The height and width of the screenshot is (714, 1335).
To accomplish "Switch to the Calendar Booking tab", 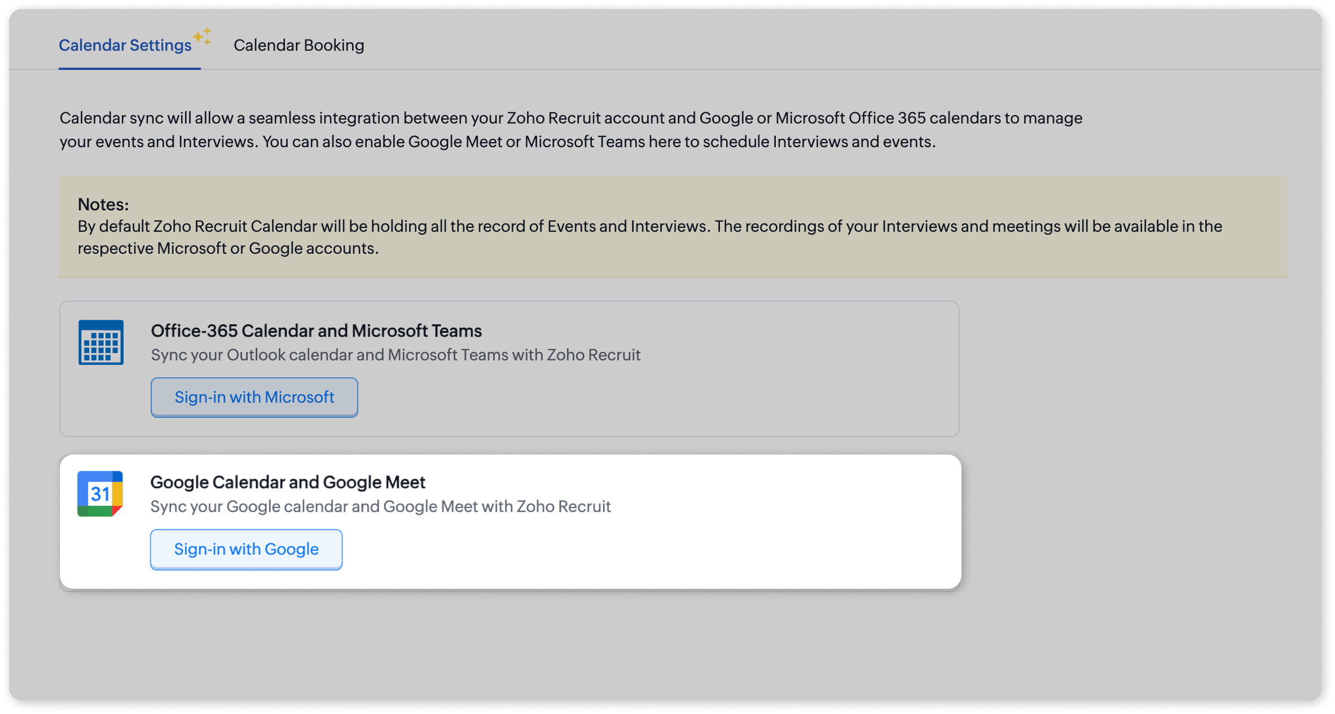I will pos(299,45).
